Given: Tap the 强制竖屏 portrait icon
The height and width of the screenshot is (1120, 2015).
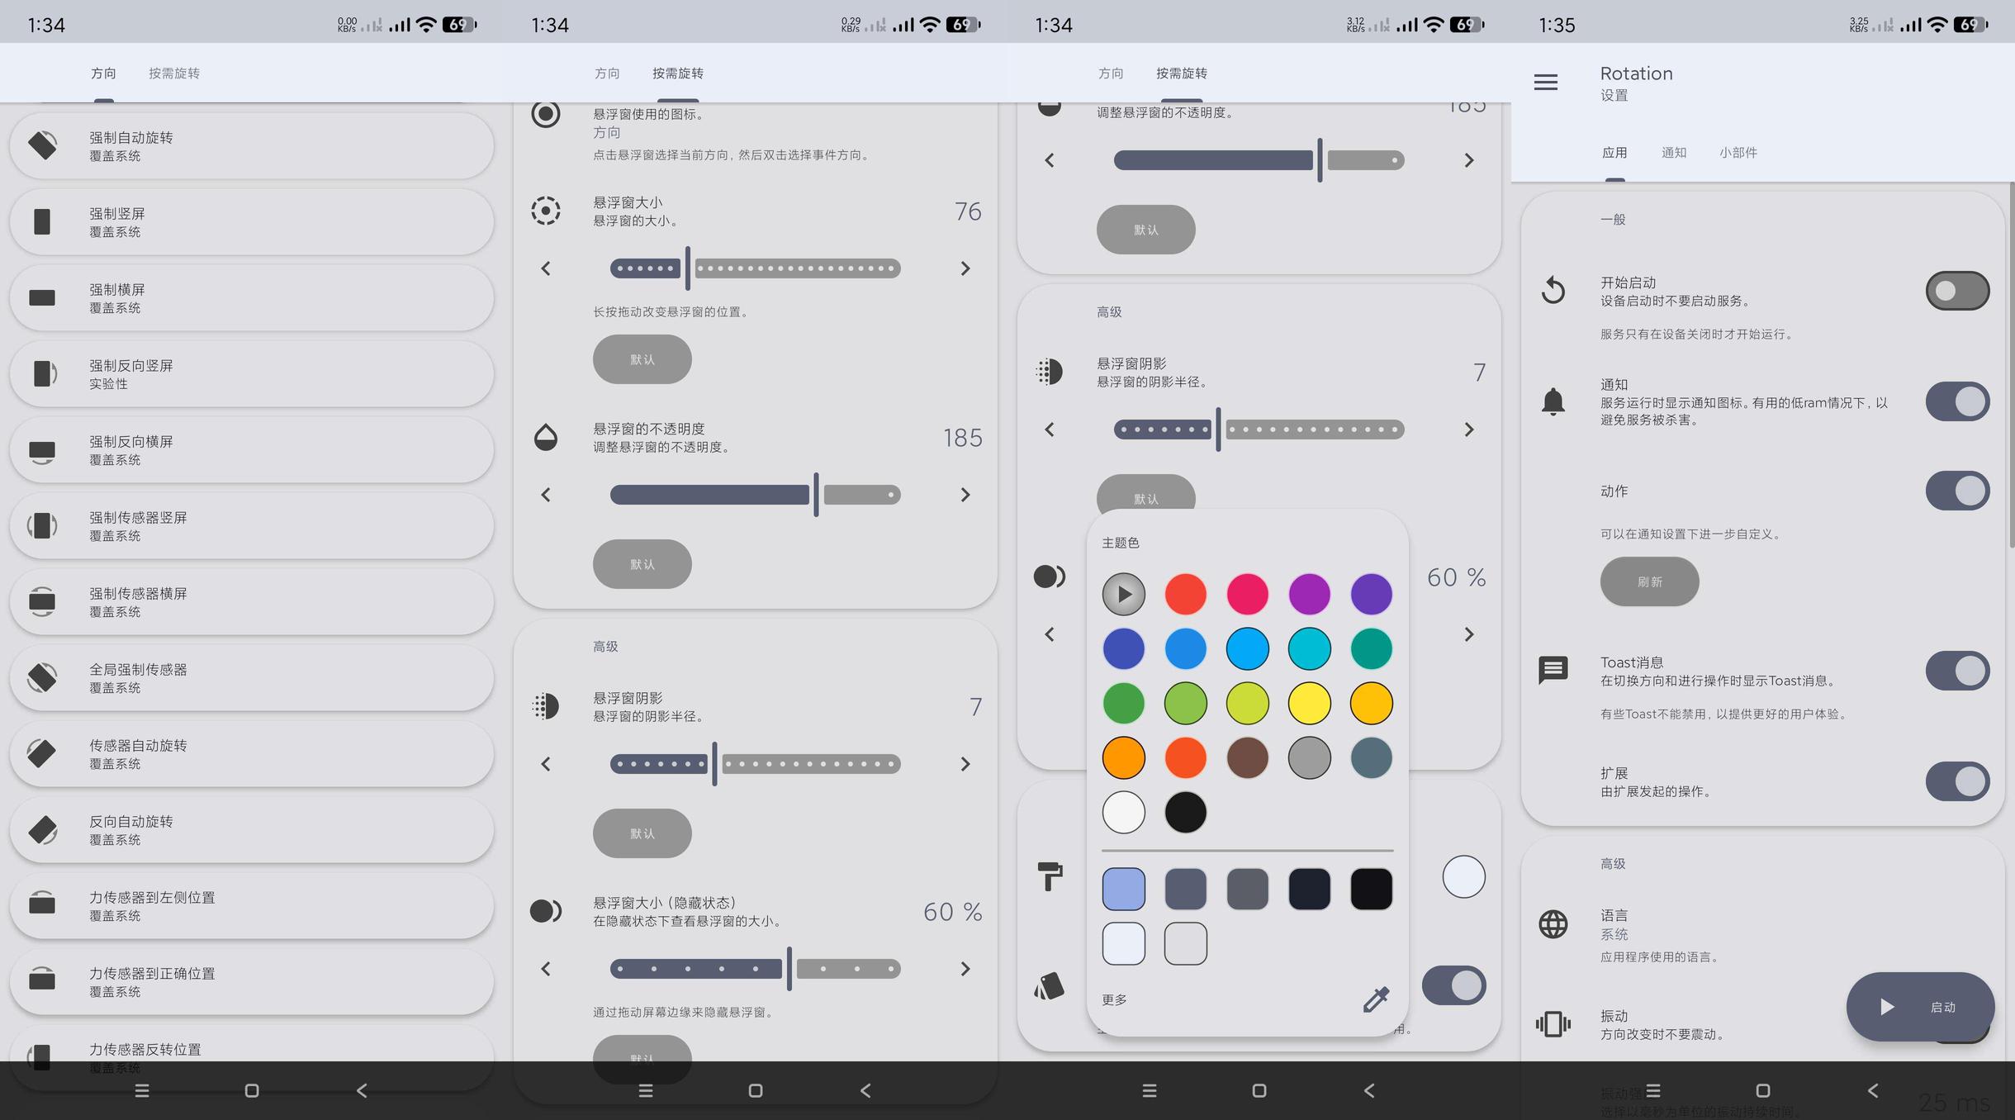Looking at the screenshot, I should [42, 221].
